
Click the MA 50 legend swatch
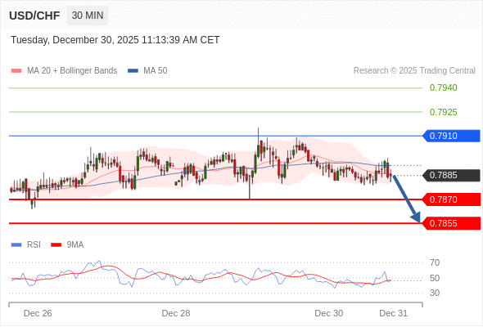[x=133, y=71]
